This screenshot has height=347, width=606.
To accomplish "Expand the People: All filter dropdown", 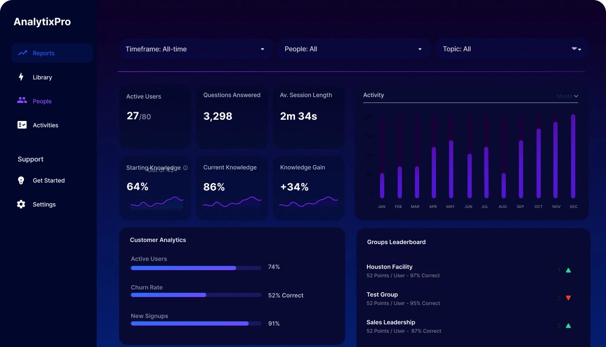I will 353,49.
